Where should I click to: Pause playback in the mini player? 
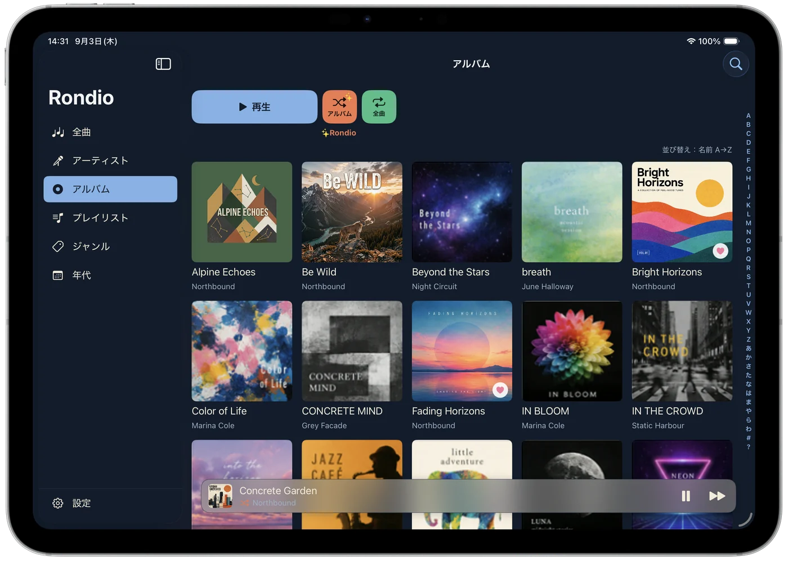click(686, 496)
